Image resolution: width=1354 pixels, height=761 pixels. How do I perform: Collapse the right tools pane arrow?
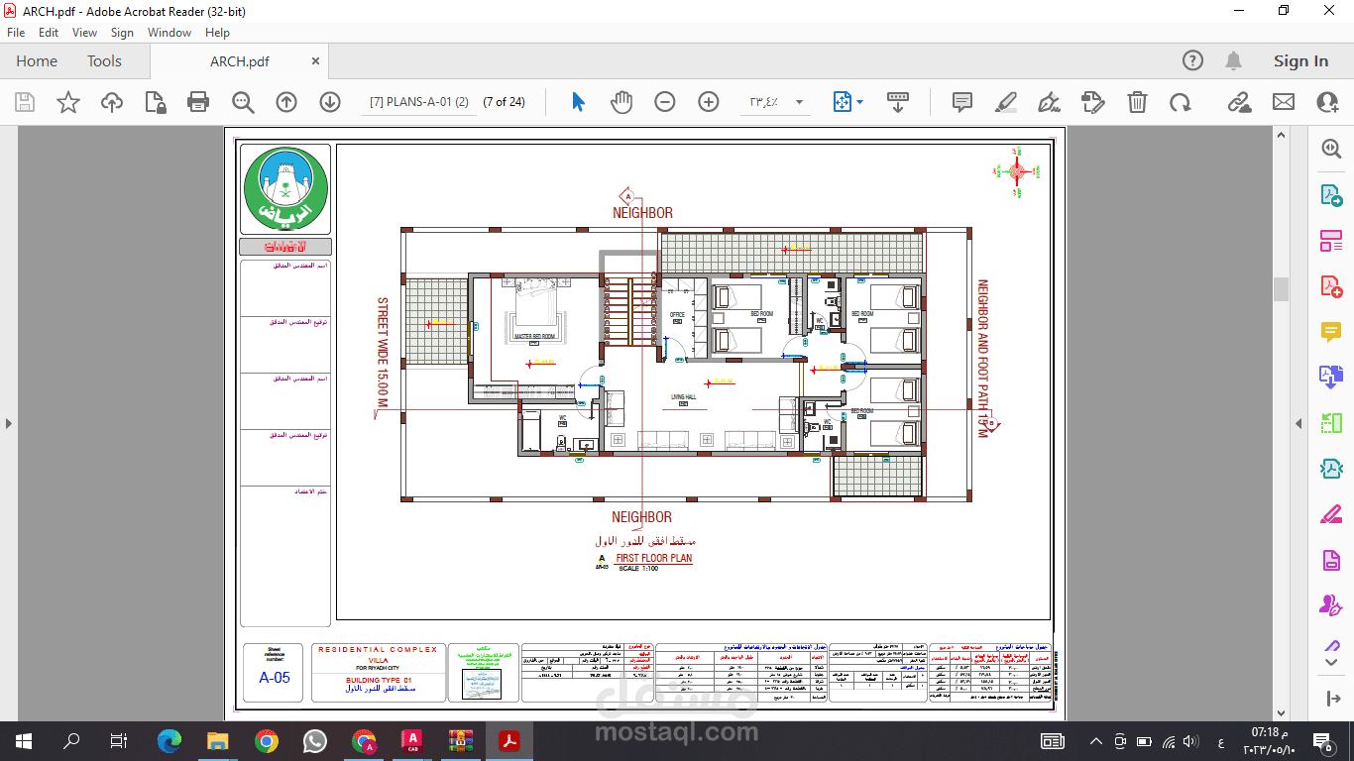1299,423
